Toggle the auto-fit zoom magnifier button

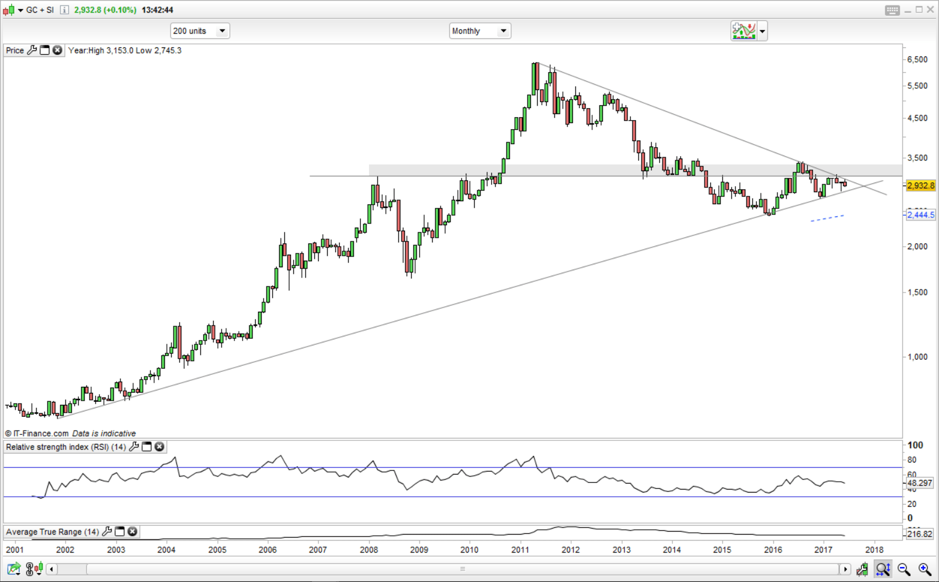click(x=883, y=569)
